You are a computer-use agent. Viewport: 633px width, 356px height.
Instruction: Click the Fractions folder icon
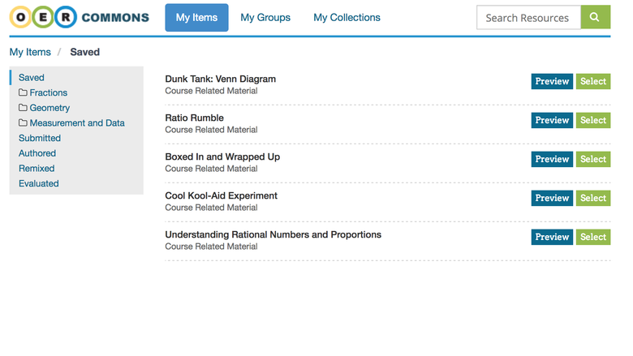point(23,92)
